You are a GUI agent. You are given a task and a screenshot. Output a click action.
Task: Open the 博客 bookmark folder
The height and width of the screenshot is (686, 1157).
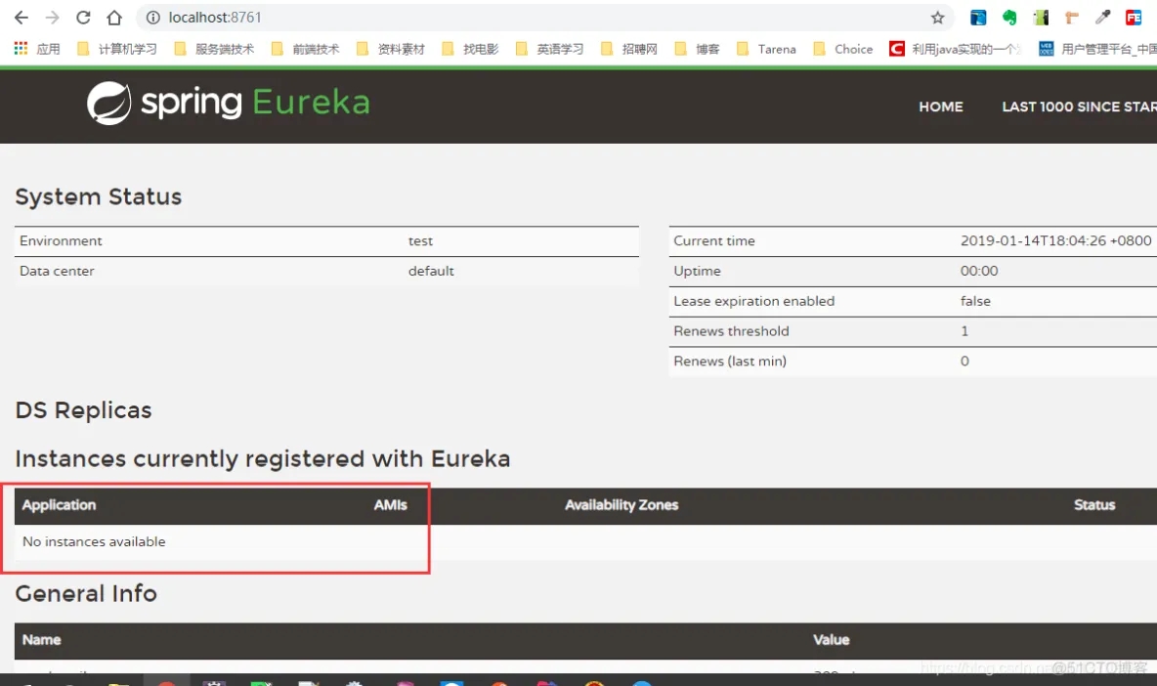(x=698, y=49)
